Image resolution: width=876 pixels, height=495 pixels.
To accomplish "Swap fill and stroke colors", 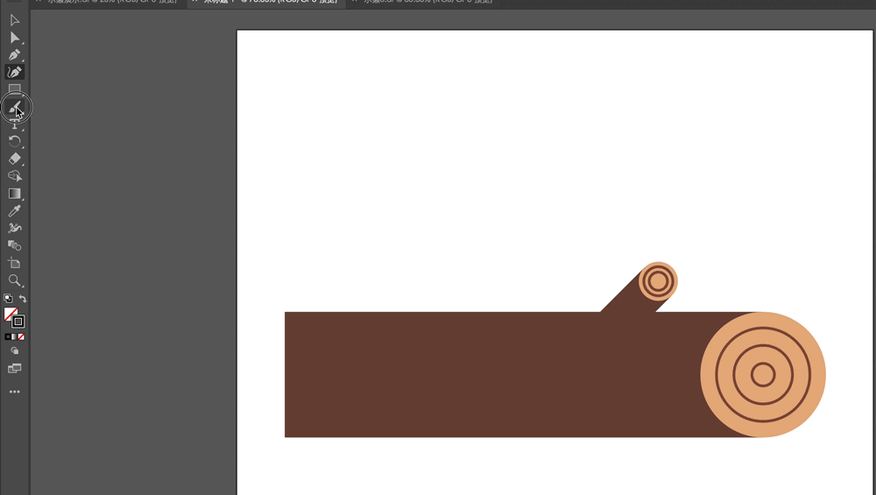I will 23,299.
